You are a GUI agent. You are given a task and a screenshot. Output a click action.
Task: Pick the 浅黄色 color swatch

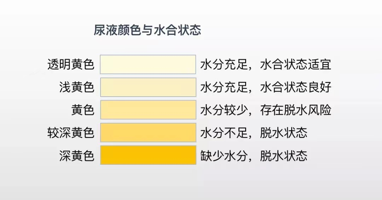click(x=148, y=87)
